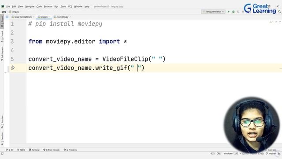Open the Code menu

(x=39, y=7)
